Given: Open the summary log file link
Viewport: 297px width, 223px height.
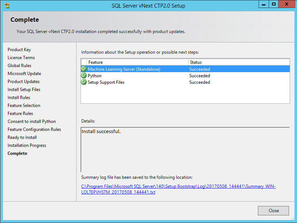Looking at the screenshot, I should pyautogui.click(x=178, y=189).
